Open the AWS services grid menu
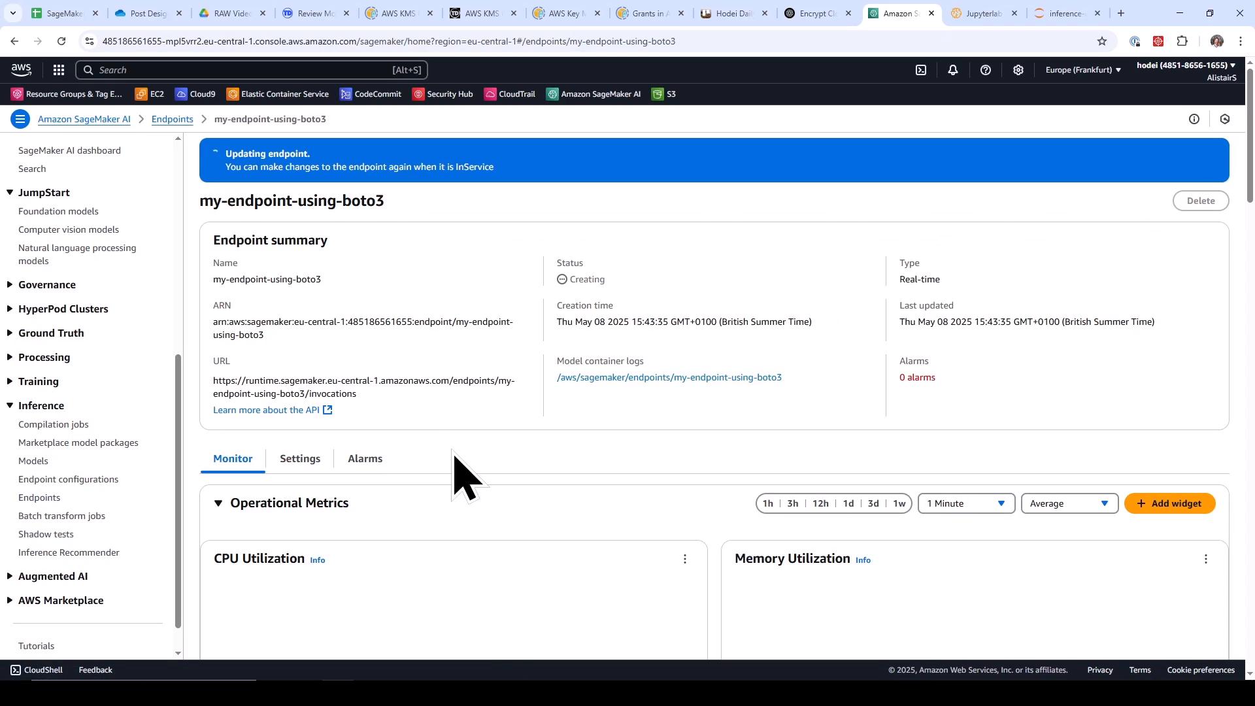The height and width of the screenshot is (706, 1255). (58, 70)
